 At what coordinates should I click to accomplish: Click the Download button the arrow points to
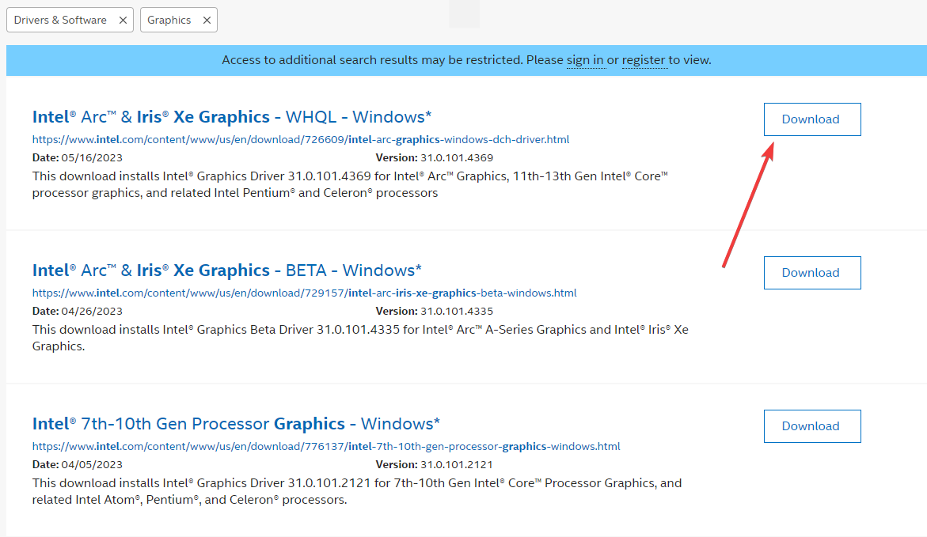[811, 119]
